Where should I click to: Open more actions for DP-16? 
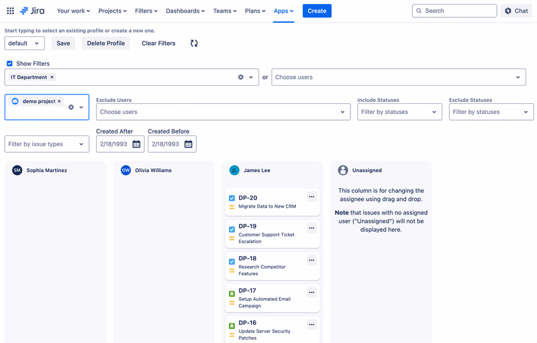click(x=311, y=324)
